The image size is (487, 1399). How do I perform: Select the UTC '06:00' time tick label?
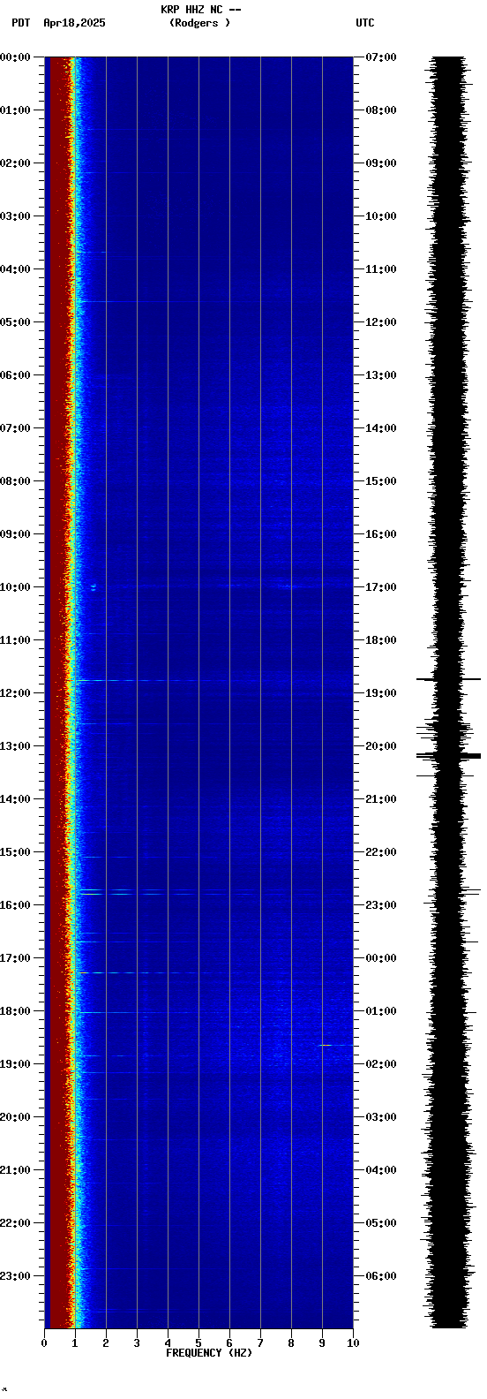pyautogui.click(x=381, y=1276)
